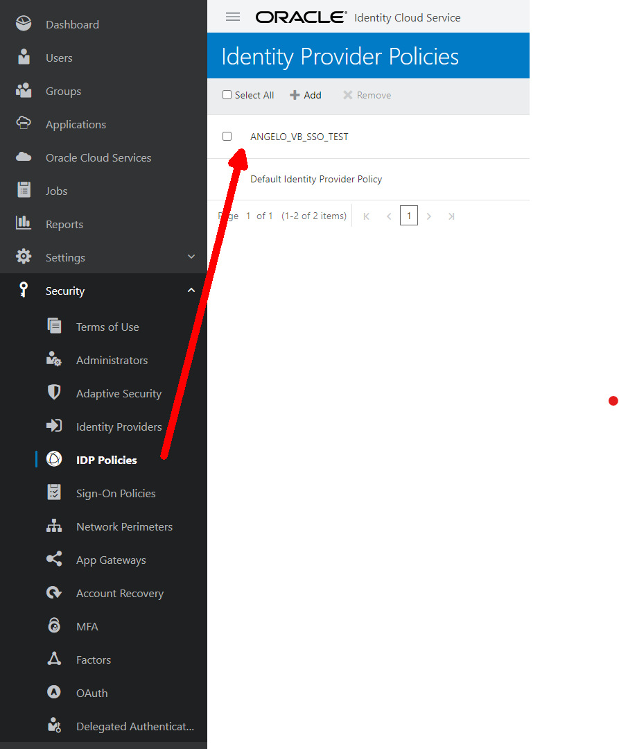The height and width of the screenshot is (749, 619).
Task: Tick the ANGELO_VB_SSO_TEST checkbox
Action: [227, 137]
